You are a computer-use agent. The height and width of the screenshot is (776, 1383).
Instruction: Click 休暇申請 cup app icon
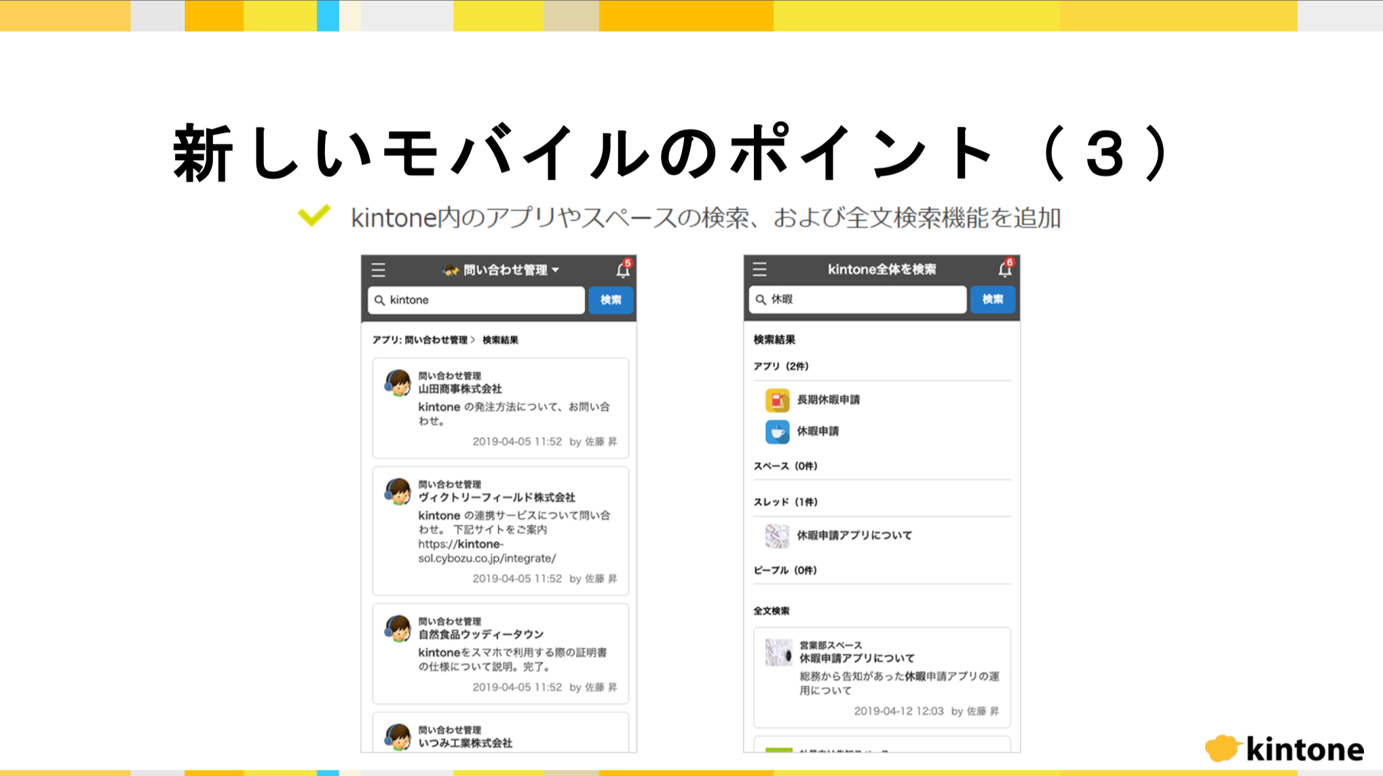point(777,431)
